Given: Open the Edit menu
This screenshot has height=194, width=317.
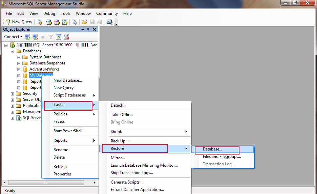Looking at the screenshot, I should coord(21,13).
